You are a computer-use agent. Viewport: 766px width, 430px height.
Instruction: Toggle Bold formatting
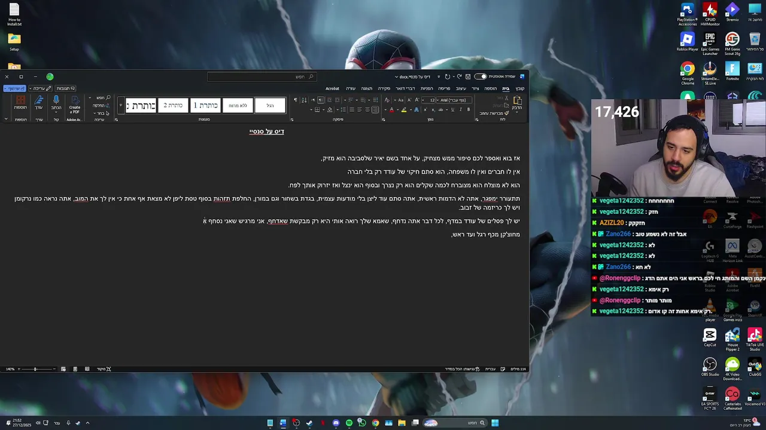tap(469, 110)
